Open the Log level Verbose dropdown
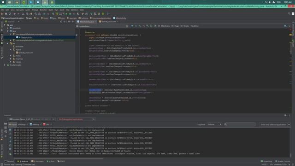The height and width of the screenshot is (166, 295). point(214,125)
